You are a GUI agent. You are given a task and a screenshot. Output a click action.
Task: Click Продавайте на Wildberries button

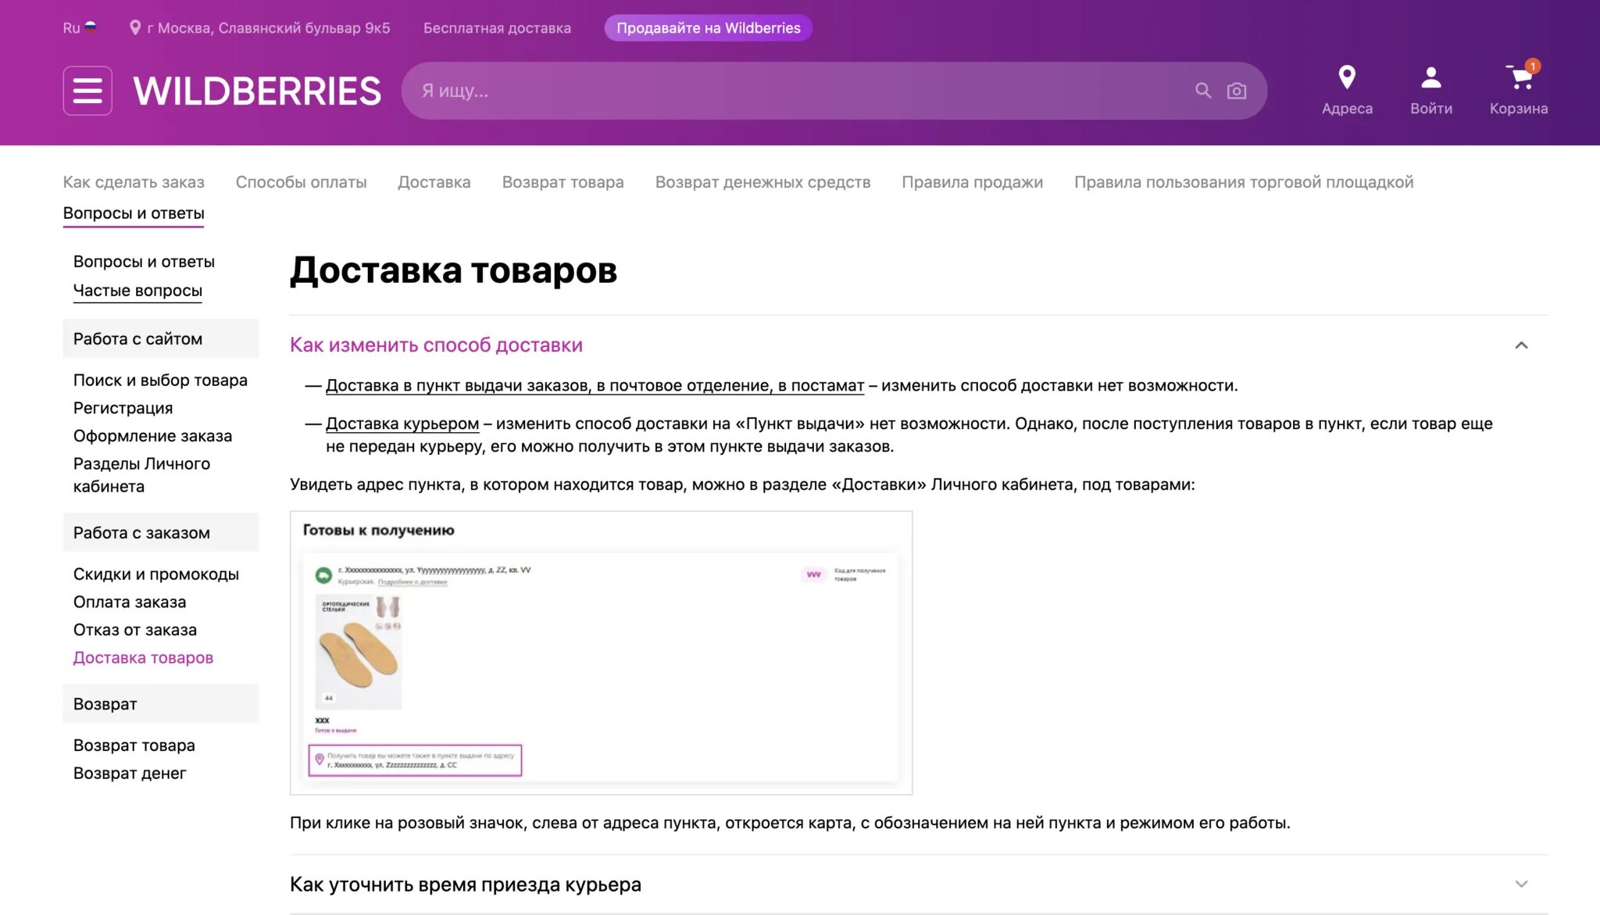[x=708, y=28]
